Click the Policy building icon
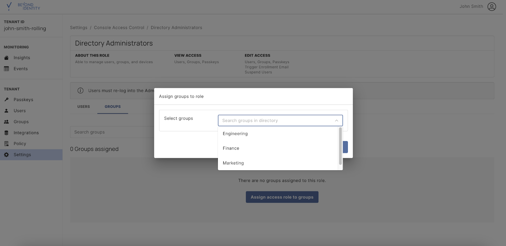The width and height of the screenshot is (506, 246). [x=6, y=144]
